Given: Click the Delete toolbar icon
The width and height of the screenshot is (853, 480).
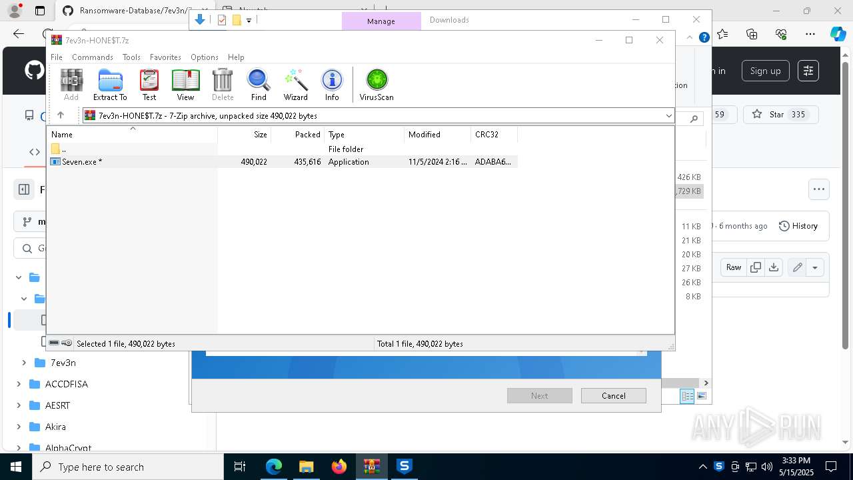Looking at the screenshot, I should pyautogui.click(x=223, y=85).
